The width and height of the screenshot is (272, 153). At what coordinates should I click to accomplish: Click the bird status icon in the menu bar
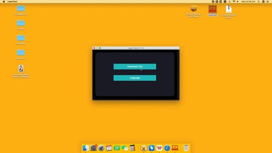point(217,2)
